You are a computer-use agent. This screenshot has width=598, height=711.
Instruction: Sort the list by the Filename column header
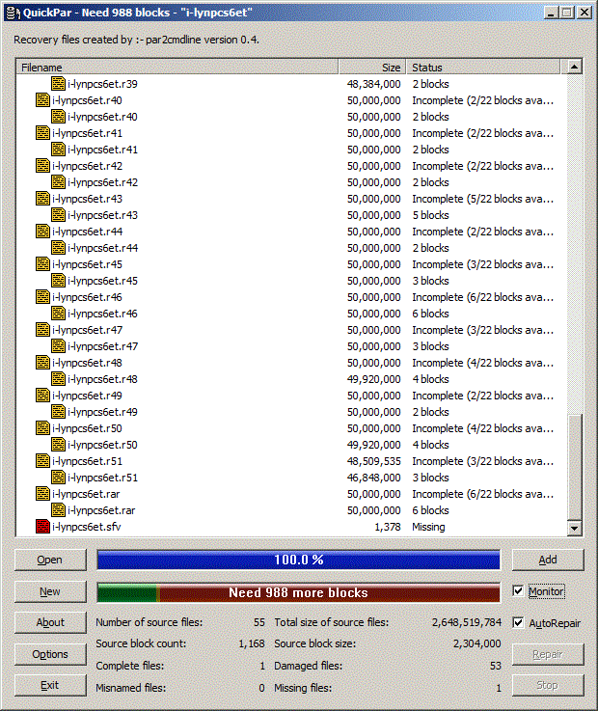pyautogui.click(x=177, y=68)
